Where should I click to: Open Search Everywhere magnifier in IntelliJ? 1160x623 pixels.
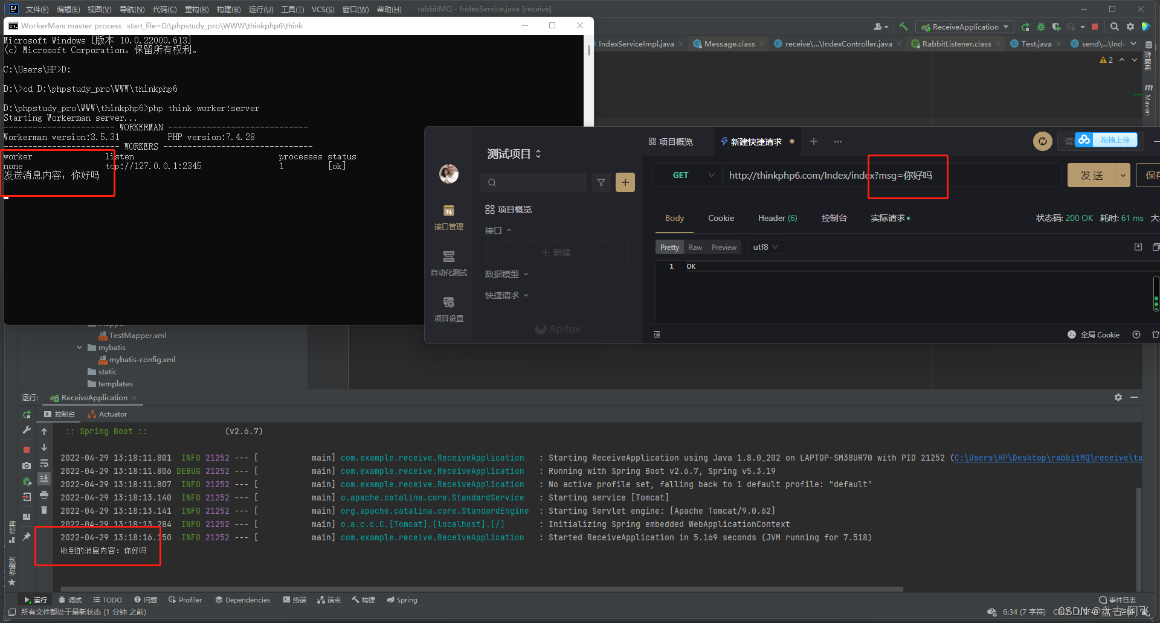point(1115,27)
